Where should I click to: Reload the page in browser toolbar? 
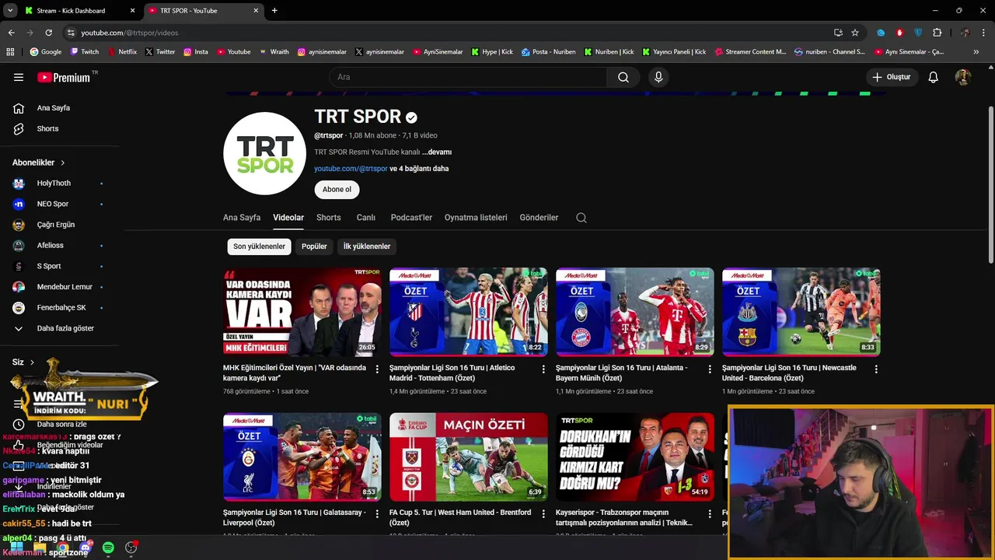pos(48,33)
